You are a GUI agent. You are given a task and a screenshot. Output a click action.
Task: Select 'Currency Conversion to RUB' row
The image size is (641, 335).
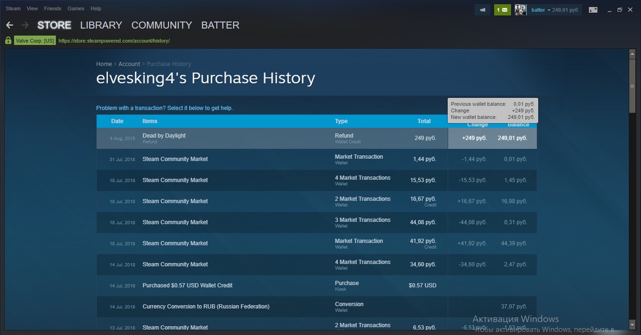click(x=317, y=307)
